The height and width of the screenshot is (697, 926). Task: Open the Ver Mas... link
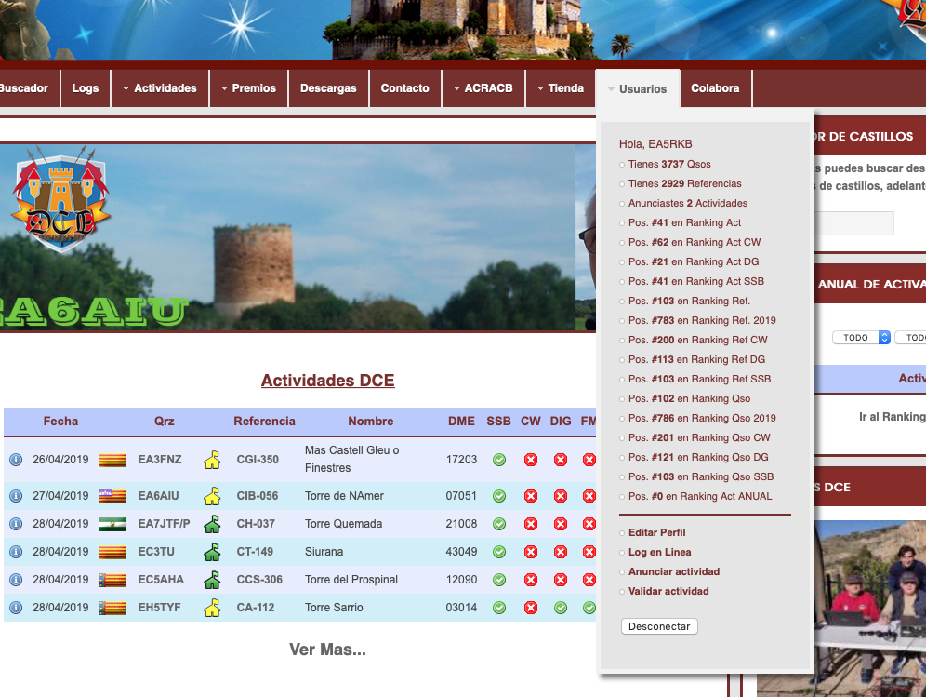click(x=327, y=650)
